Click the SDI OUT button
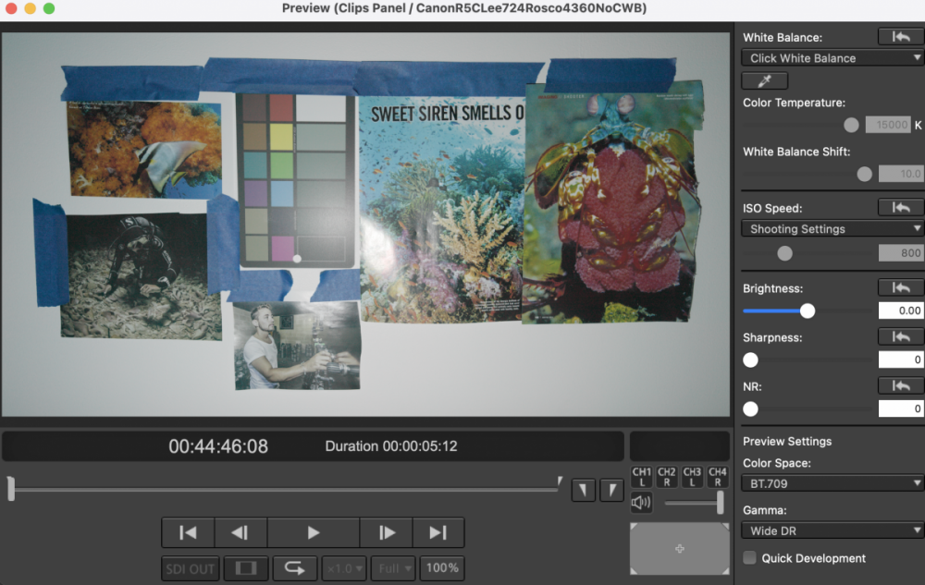 [190, 568]
